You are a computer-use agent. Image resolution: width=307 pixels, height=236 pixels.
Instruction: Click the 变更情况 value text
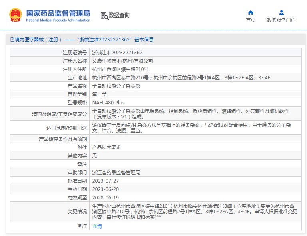195,211
